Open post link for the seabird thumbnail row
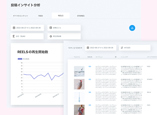 point(90,66)
